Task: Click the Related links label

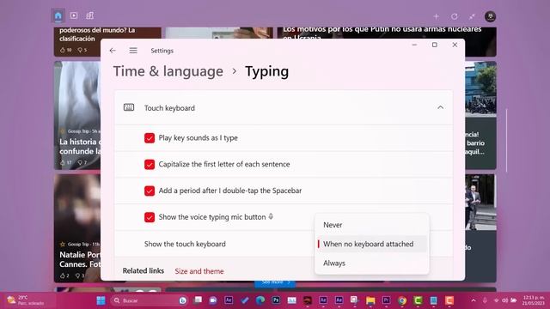Action: coord(144,271)
